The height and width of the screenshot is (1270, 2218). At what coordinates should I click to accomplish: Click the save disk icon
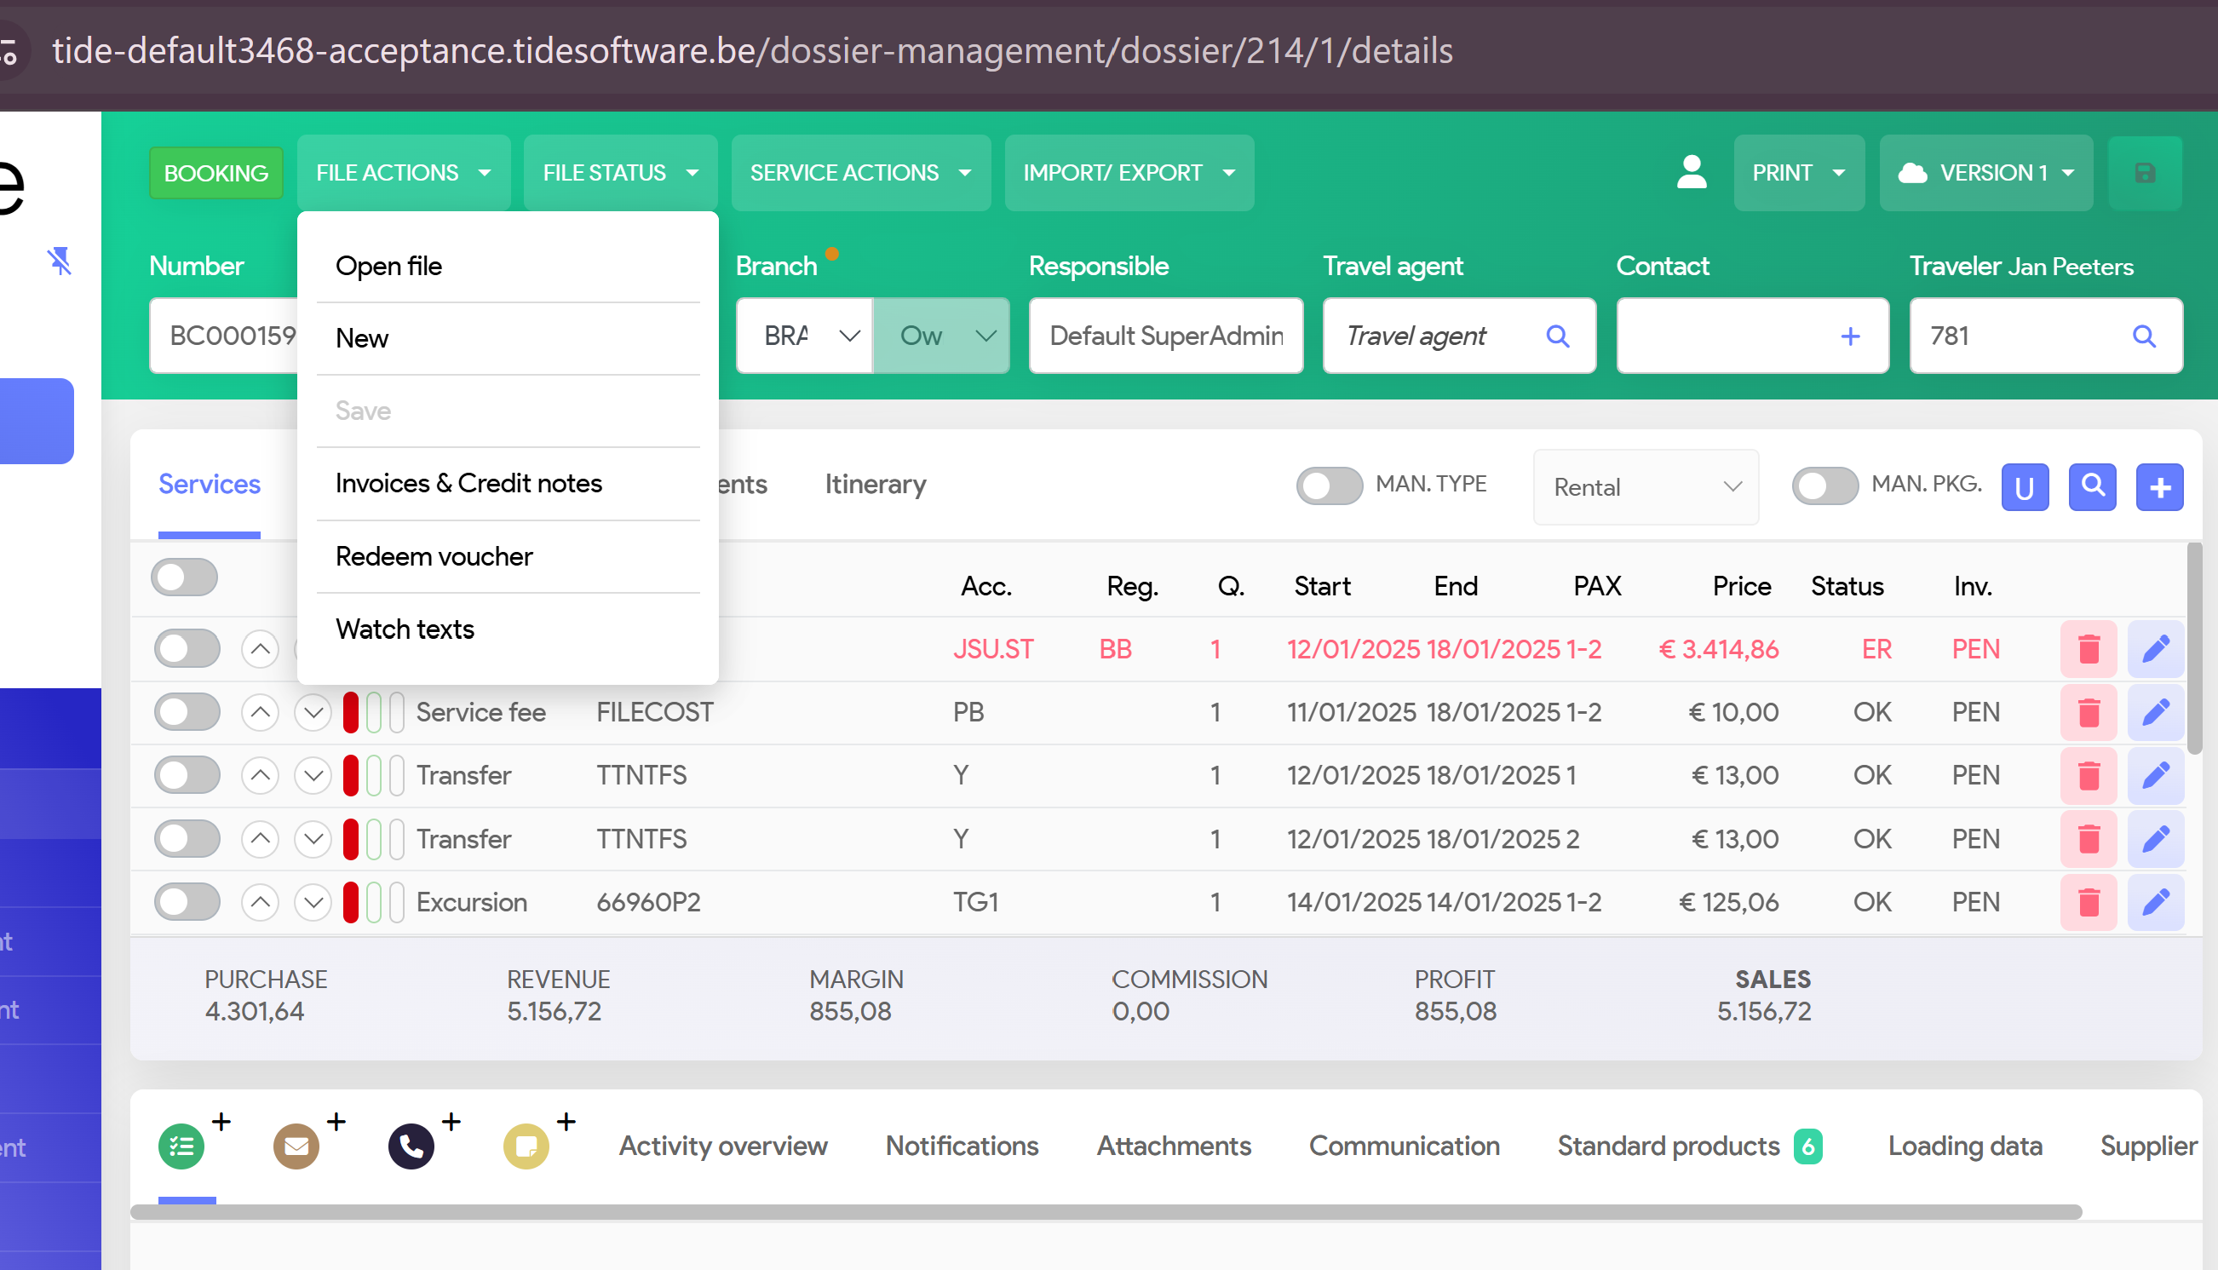(2145, 173)
